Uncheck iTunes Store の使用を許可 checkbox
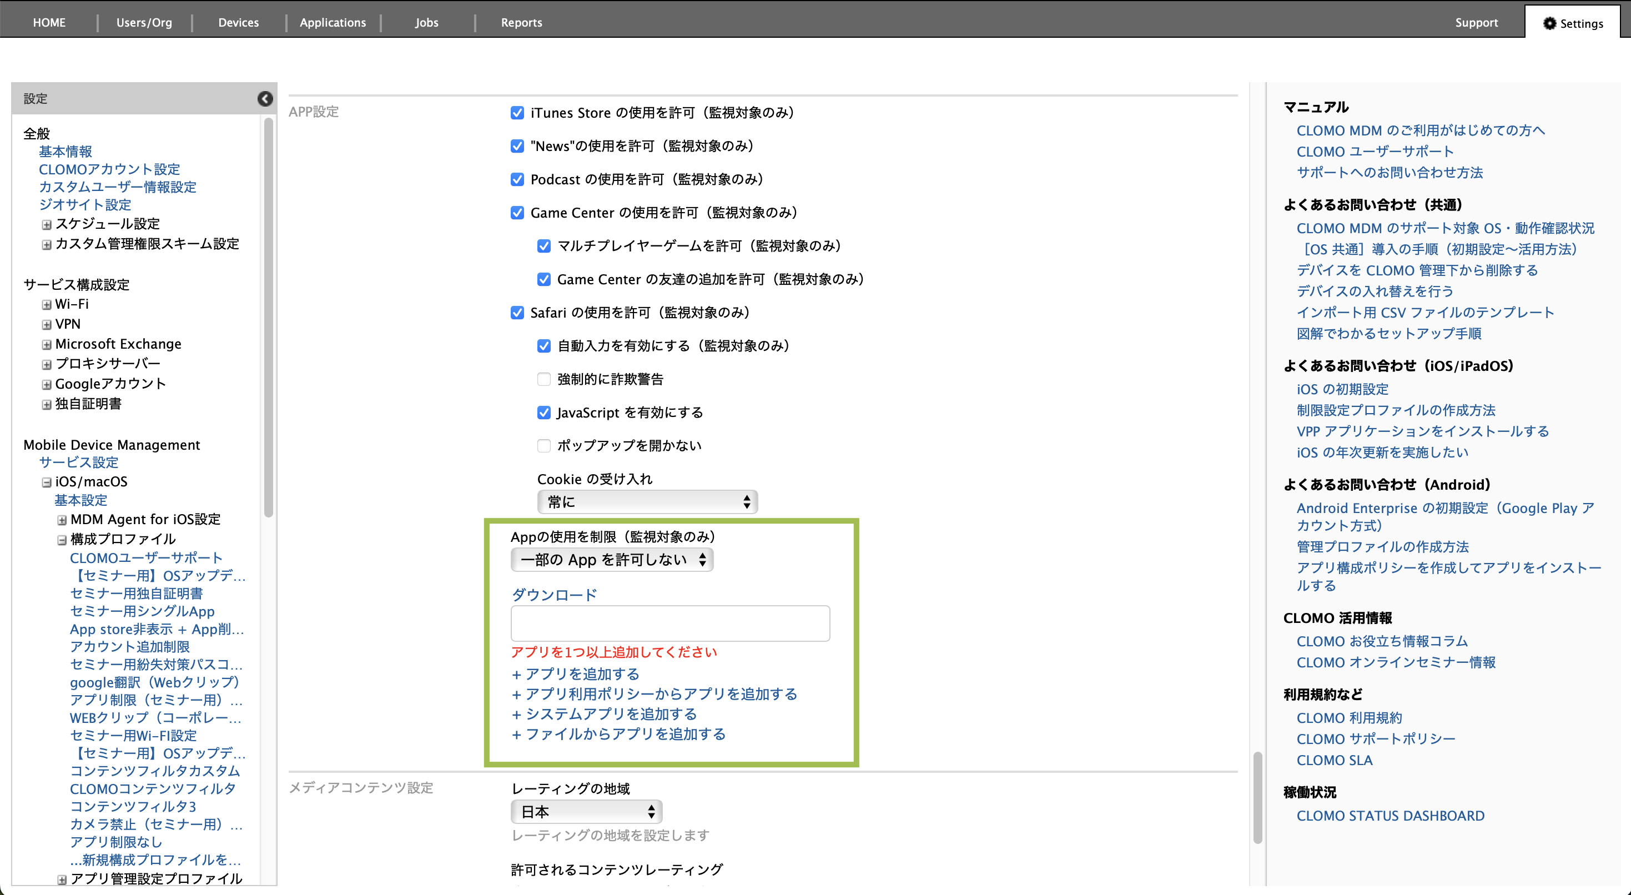 [517, 113]
